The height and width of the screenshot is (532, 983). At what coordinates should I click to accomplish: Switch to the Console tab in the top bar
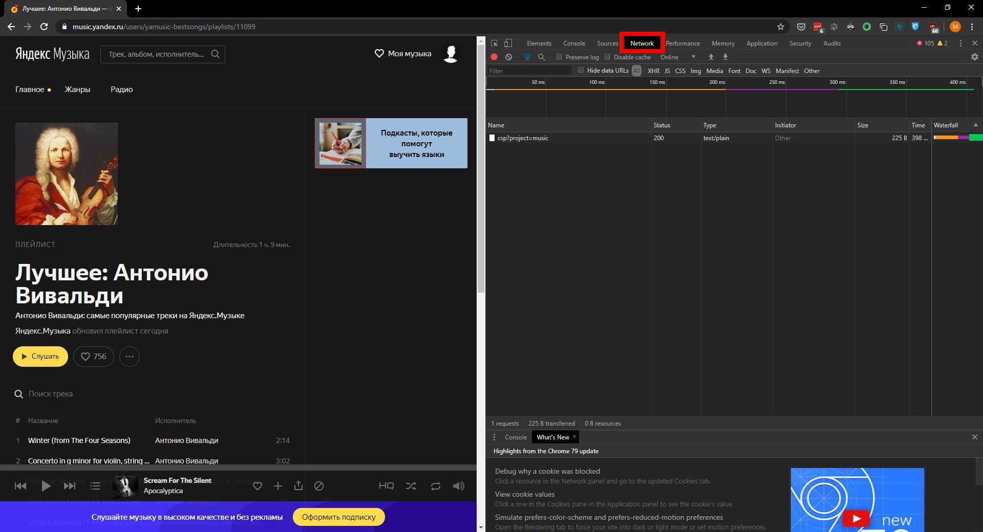coord(574,43)
